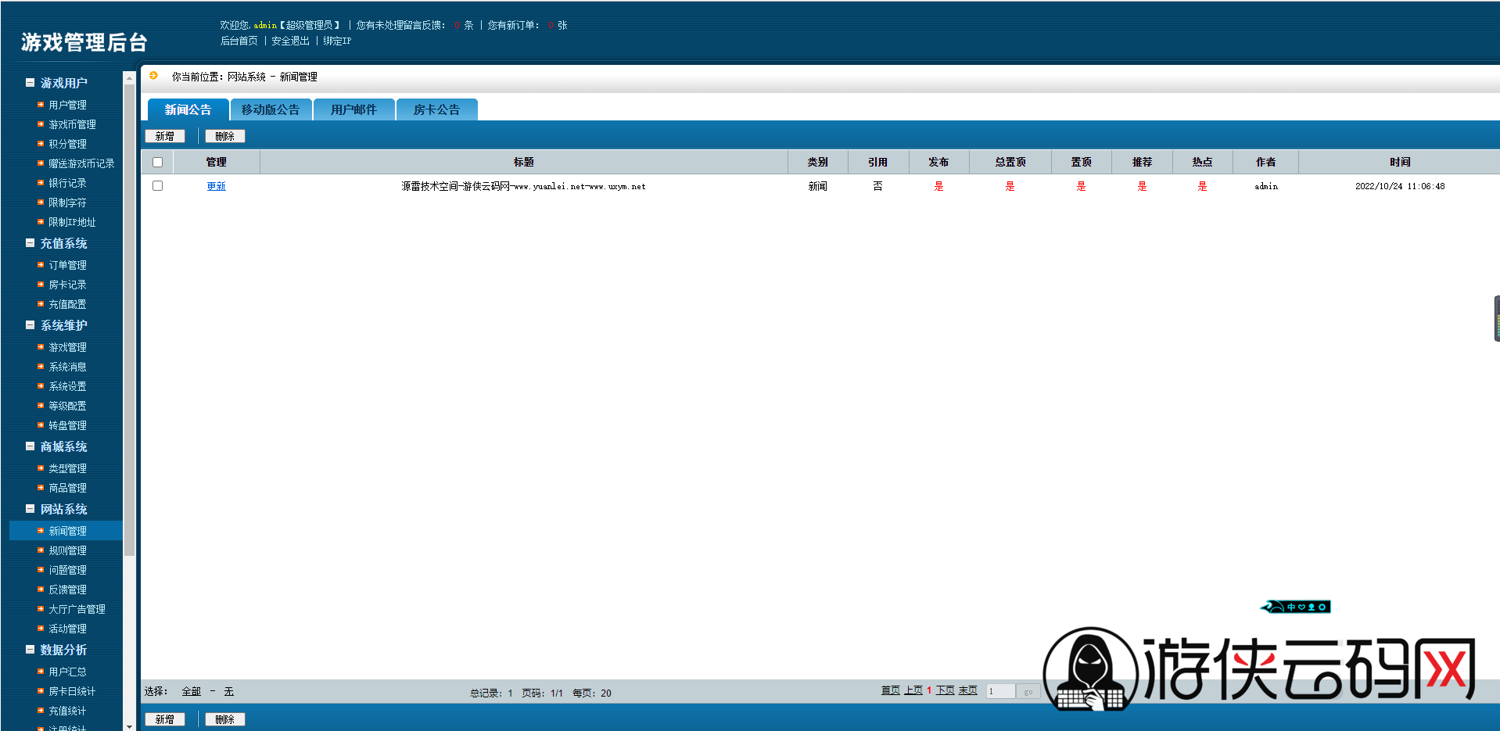
Task: Open 用户管理 in the sidebar
Action: [67, 105]
